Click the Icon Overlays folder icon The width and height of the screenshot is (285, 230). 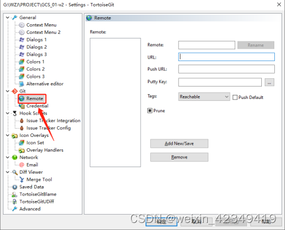pyautogui.click(x=15, y=136)
